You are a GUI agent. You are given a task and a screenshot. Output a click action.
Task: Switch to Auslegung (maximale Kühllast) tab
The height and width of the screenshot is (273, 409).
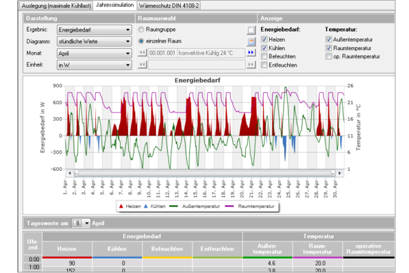(x=56, y=5)
